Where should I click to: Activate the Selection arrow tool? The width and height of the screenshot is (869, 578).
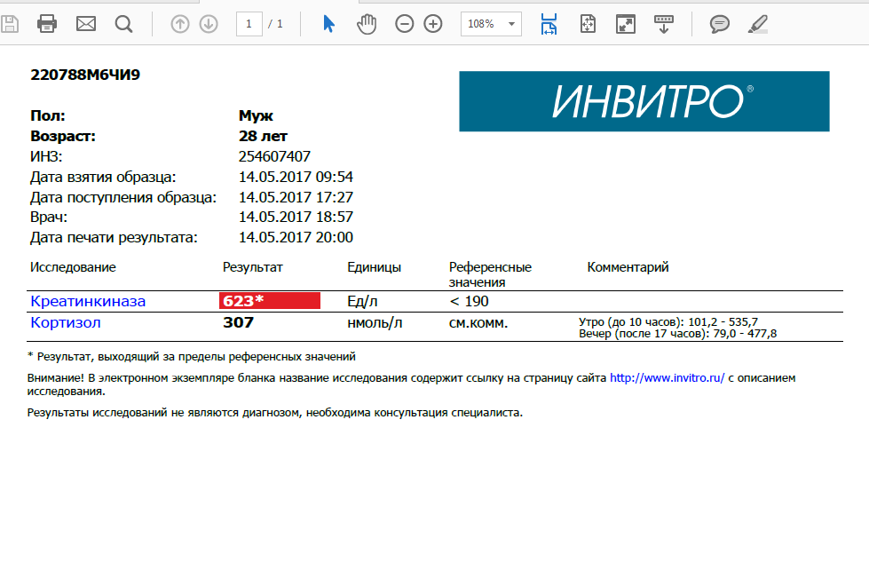point(328,24)
